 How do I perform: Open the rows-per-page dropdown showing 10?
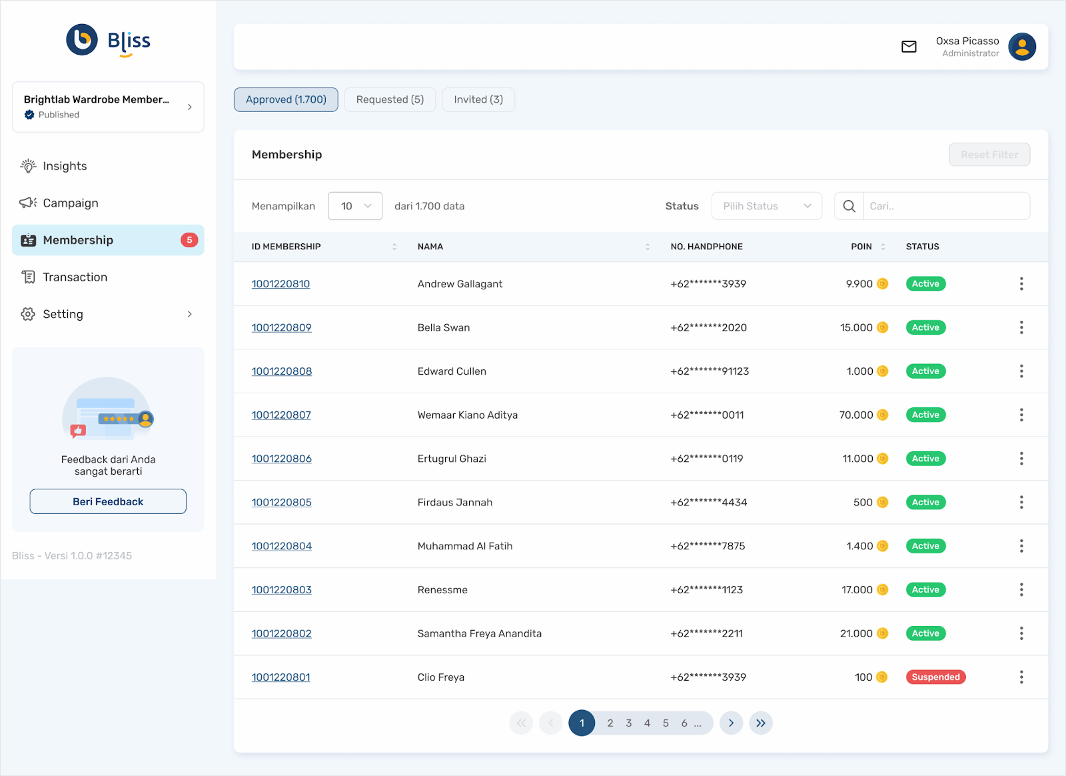355,206
